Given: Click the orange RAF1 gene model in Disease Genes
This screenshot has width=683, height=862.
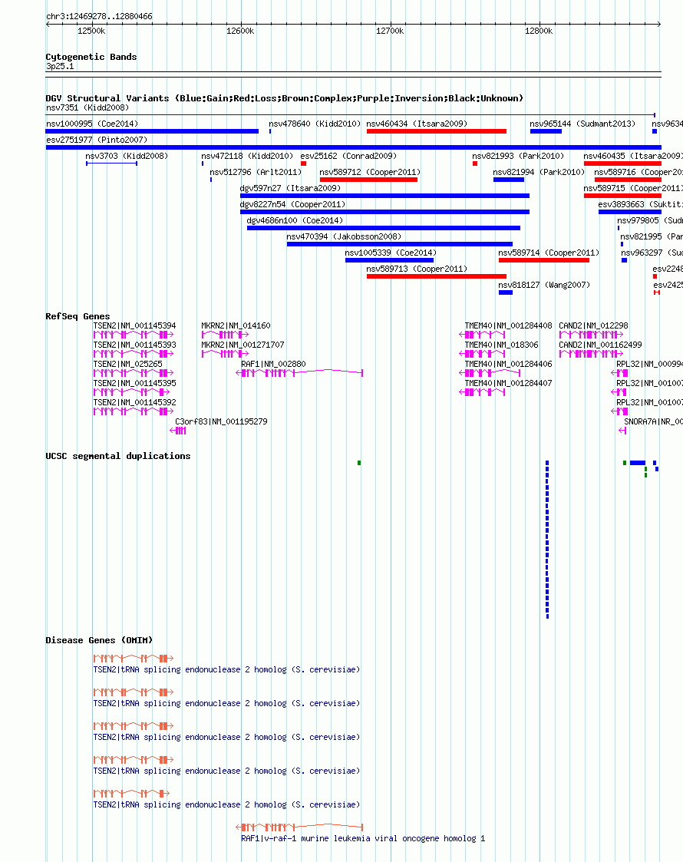Looking at the screenshot, I should [x=299, y=827].
